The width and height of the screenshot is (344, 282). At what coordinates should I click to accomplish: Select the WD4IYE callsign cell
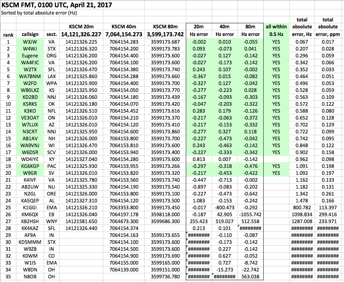click(x=30, y=159)
